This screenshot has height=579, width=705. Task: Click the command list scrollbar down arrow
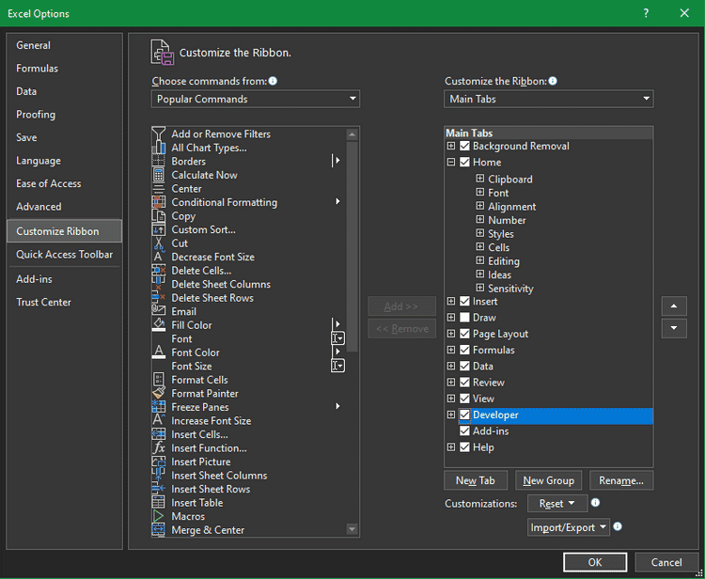pyautogui.click(x=352, y=529)
